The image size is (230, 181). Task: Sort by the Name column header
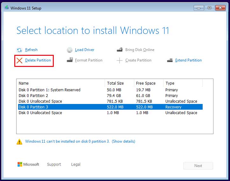[x=61, y=83]
